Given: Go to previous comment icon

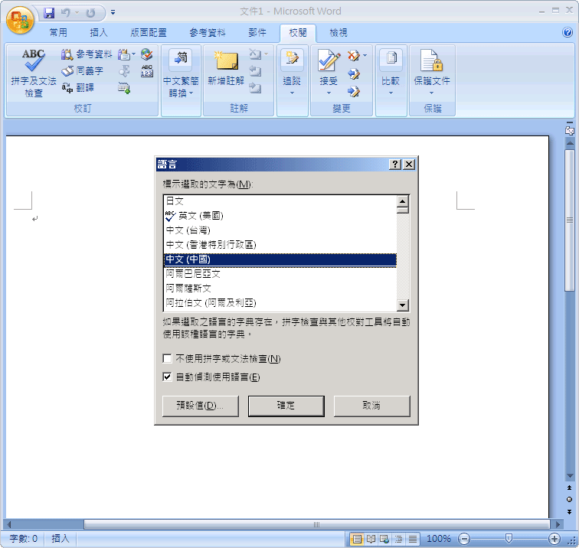Looking at the screenshot, I should (255, 71).
